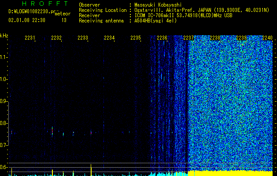Click the Receiver label

click(x=89, y=15)
